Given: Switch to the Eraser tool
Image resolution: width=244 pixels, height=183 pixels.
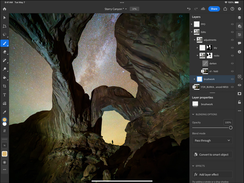Looking at the screenshot, I should coord(4,52).
